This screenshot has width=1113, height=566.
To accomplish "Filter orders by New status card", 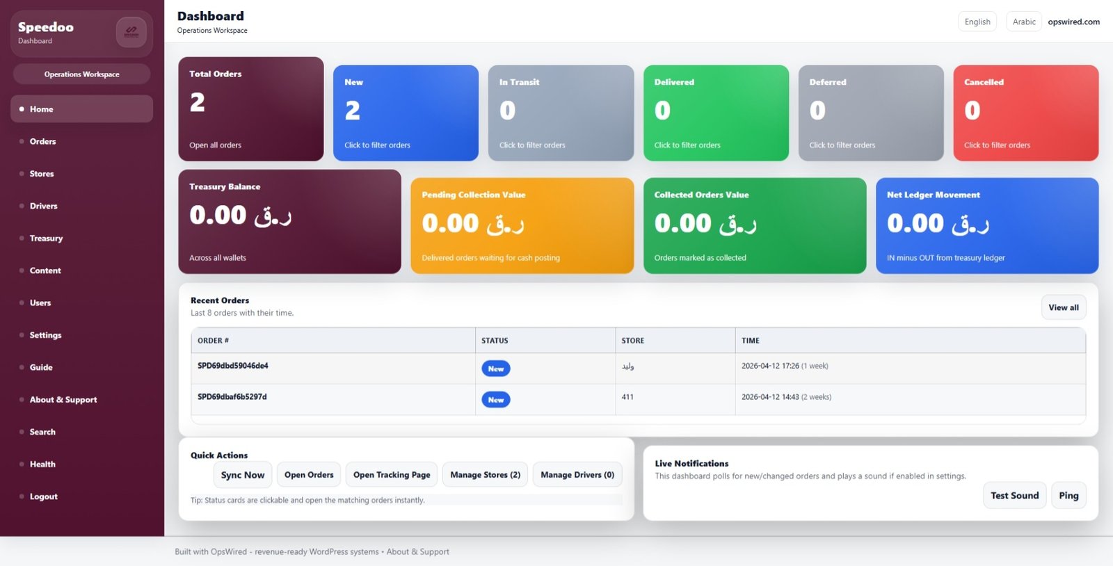I will pos(406,113).
